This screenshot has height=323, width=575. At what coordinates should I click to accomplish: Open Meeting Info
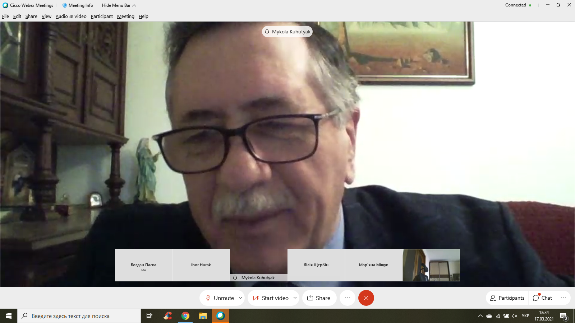pyautogui.click(x=78, y=5)
